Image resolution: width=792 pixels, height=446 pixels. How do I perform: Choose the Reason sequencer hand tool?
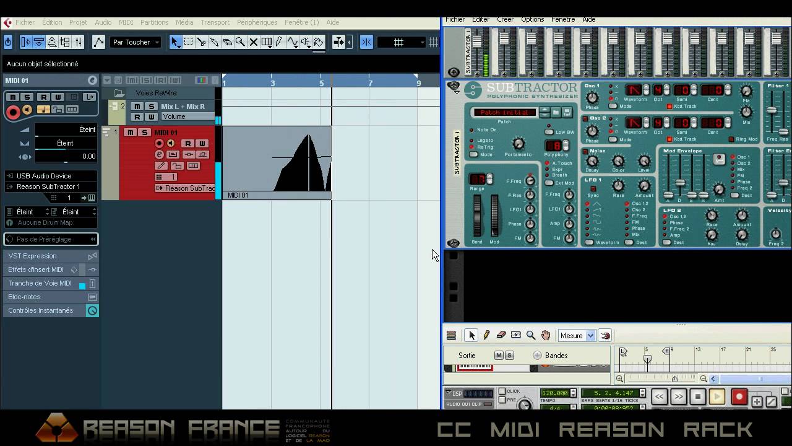point(546,335)
